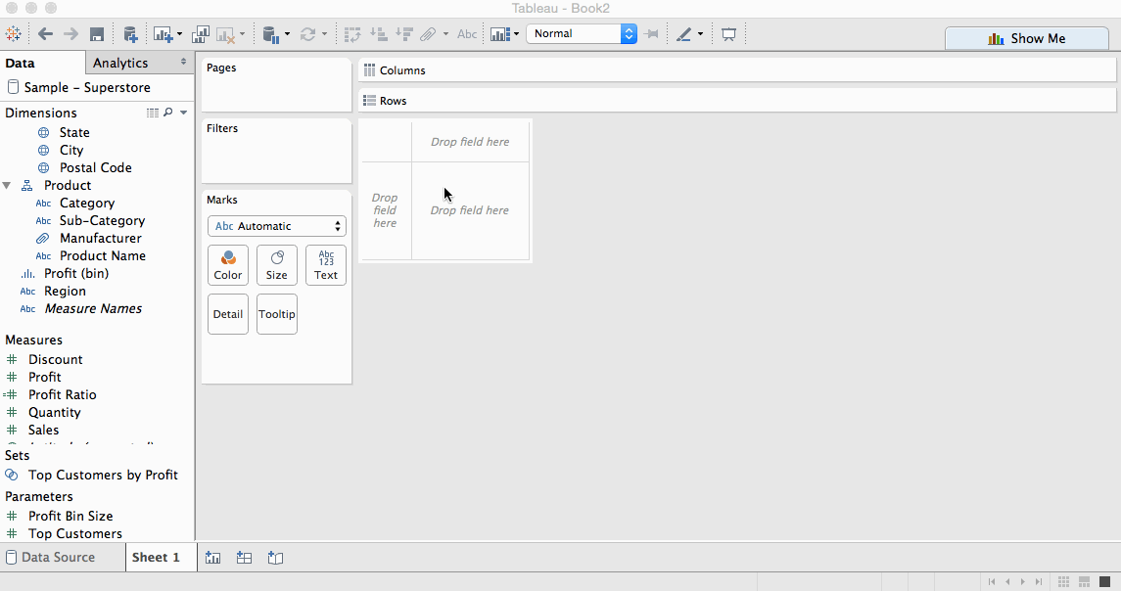Open dropdown arrow beside auto updates icon

(287, 34)
